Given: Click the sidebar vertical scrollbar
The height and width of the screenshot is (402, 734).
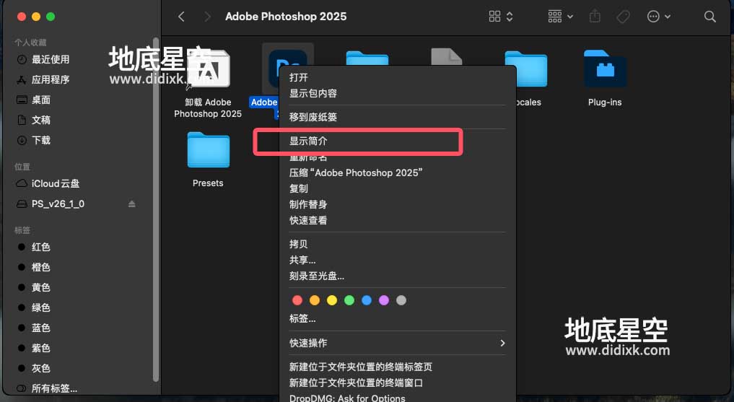Looking at the screenshot, I should 155,209.
